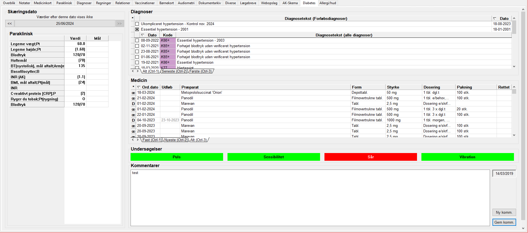528x233 pixels.
Task: Click the 25/06/2024 cutoff date field
Action: (65, 23)
